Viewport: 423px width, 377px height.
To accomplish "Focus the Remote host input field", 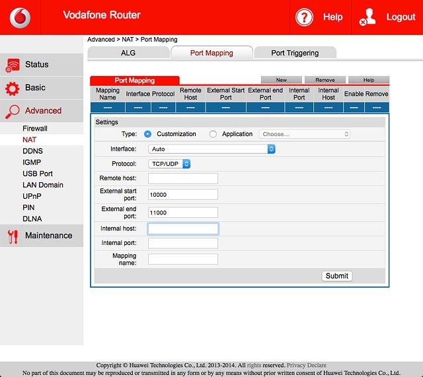I will tap(183, 178).
